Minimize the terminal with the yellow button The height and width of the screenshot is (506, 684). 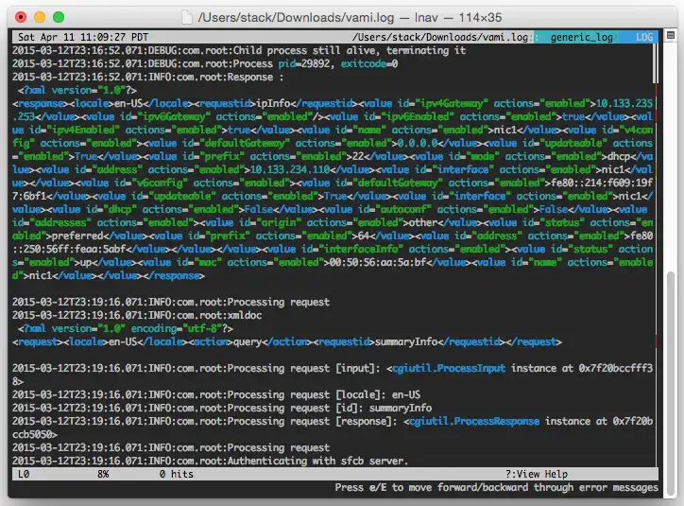(x=40, y=17)
